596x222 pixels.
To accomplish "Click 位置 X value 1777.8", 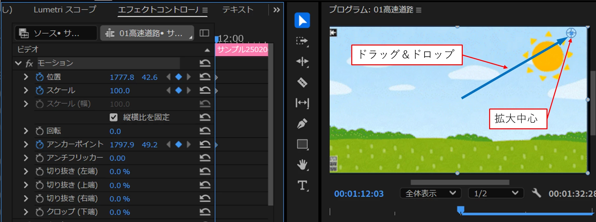I will [122, 77].
